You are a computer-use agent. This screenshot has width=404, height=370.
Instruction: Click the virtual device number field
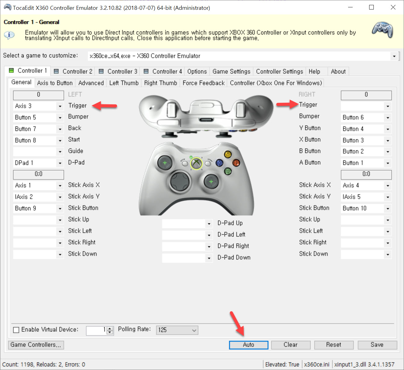tap(97, 331)
